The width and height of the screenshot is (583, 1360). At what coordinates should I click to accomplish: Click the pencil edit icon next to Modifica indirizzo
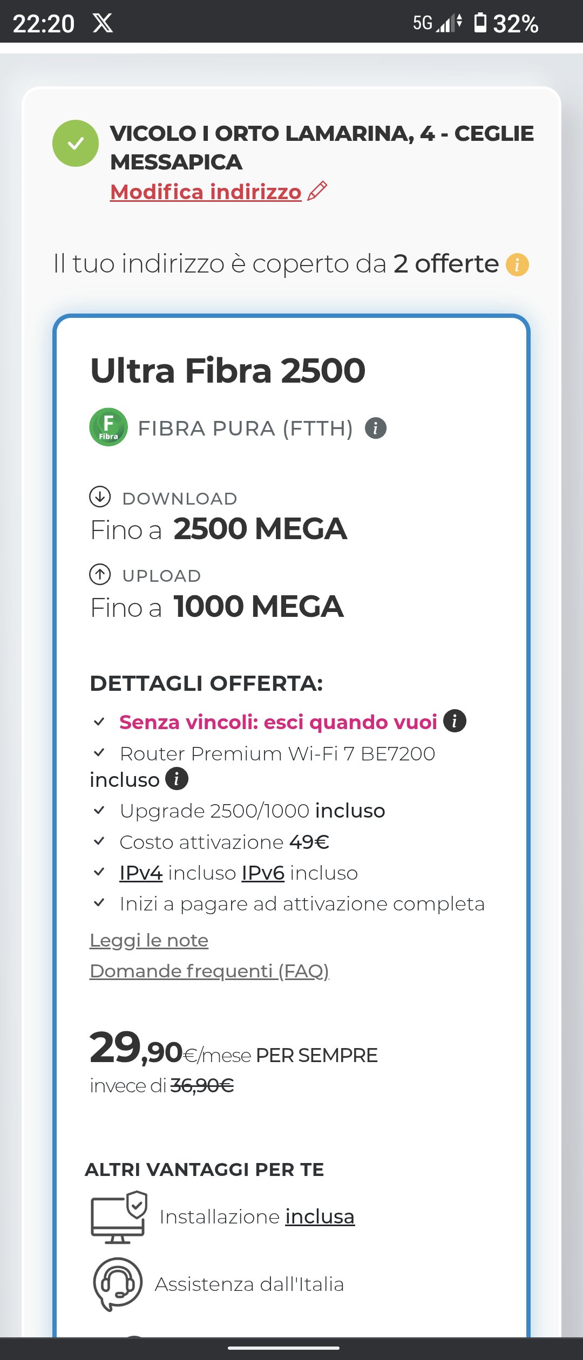pos(317,191)
